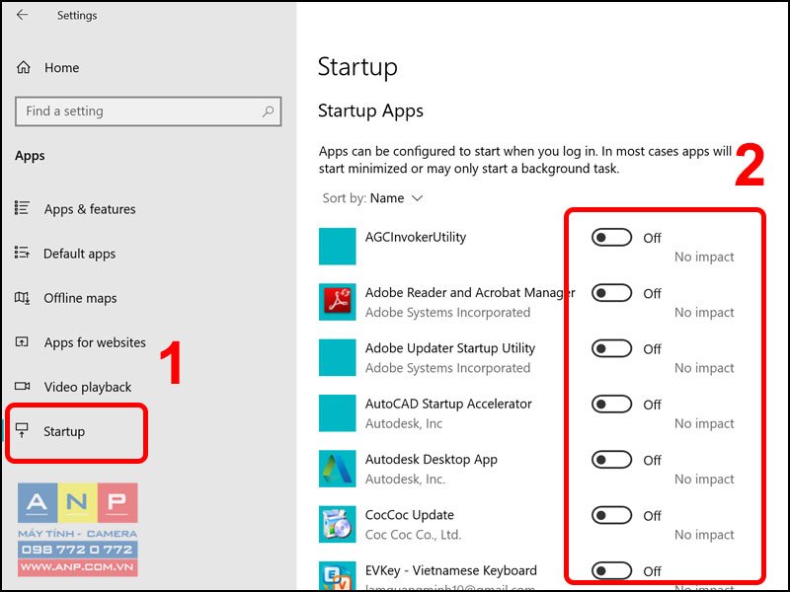Click the Home house icon
The height and width of the screenshot is (592, 790).
23,67
